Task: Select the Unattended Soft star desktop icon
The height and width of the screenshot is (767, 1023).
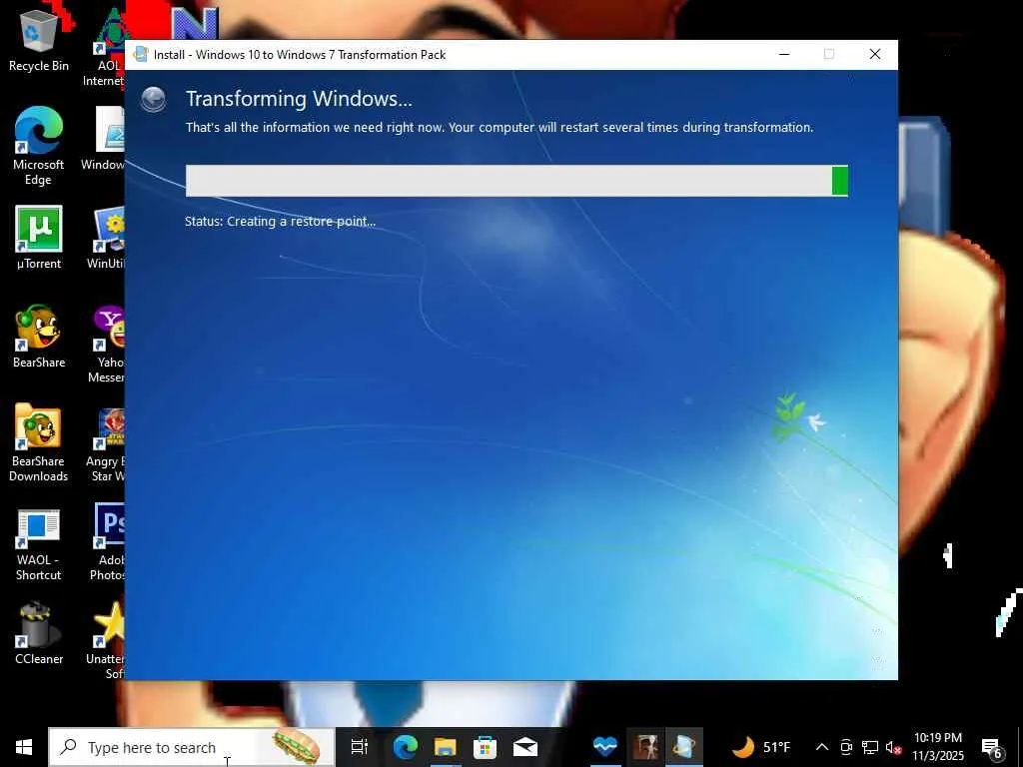Action: click(x=108, y=639)
